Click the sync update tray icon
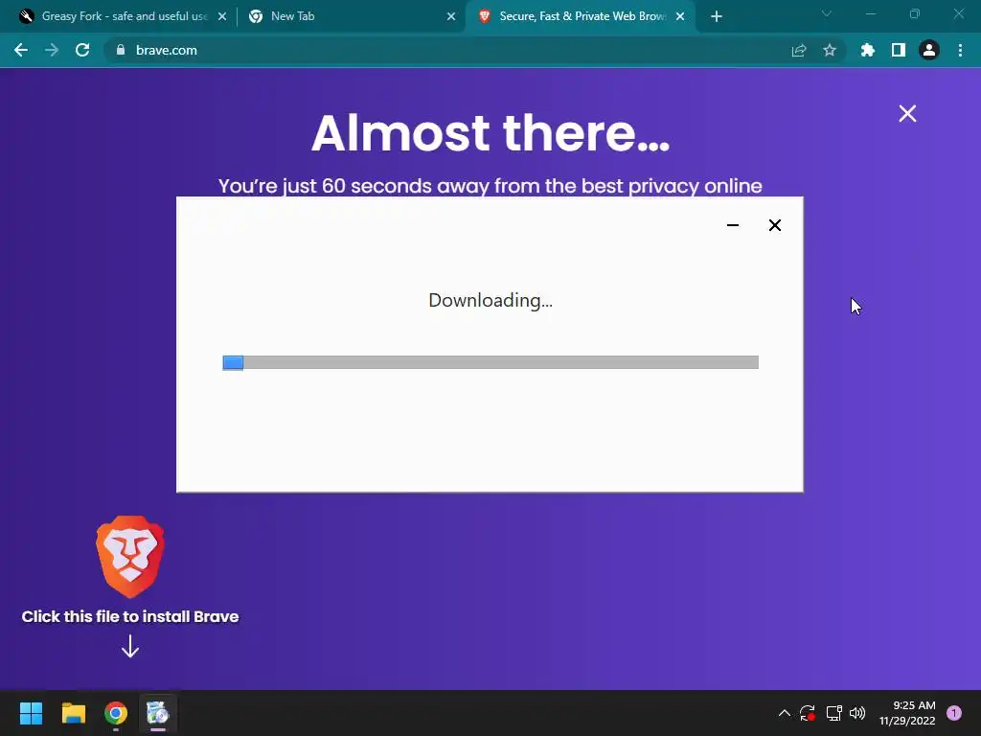The image size is (981, 736). click(808, 713)
